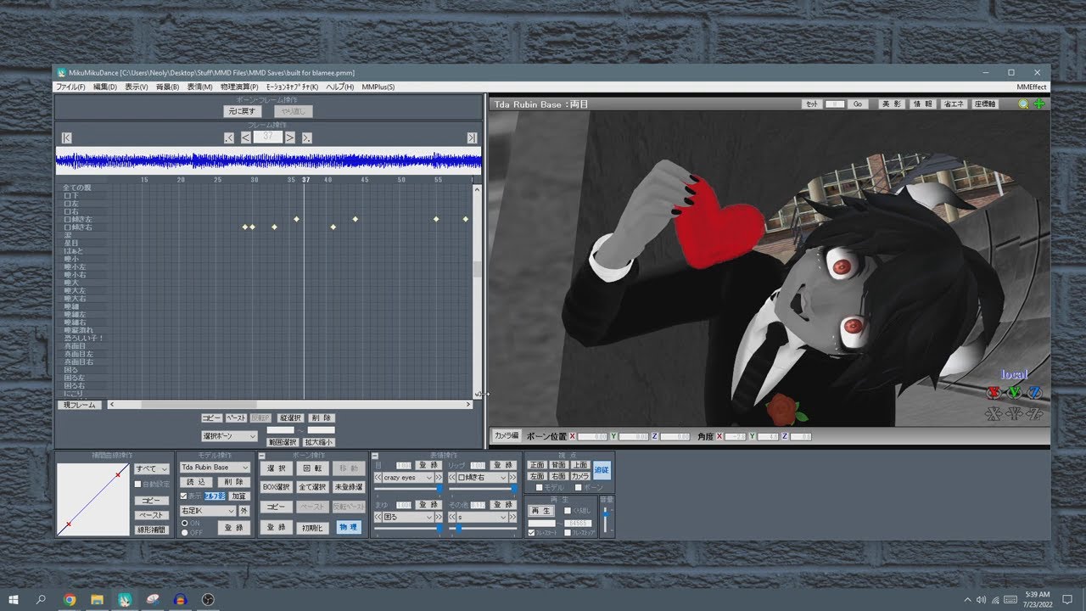The height and width of the screenshot is (611, 1086).
Task: Click the frame number field showing 37
Action: 268,137
